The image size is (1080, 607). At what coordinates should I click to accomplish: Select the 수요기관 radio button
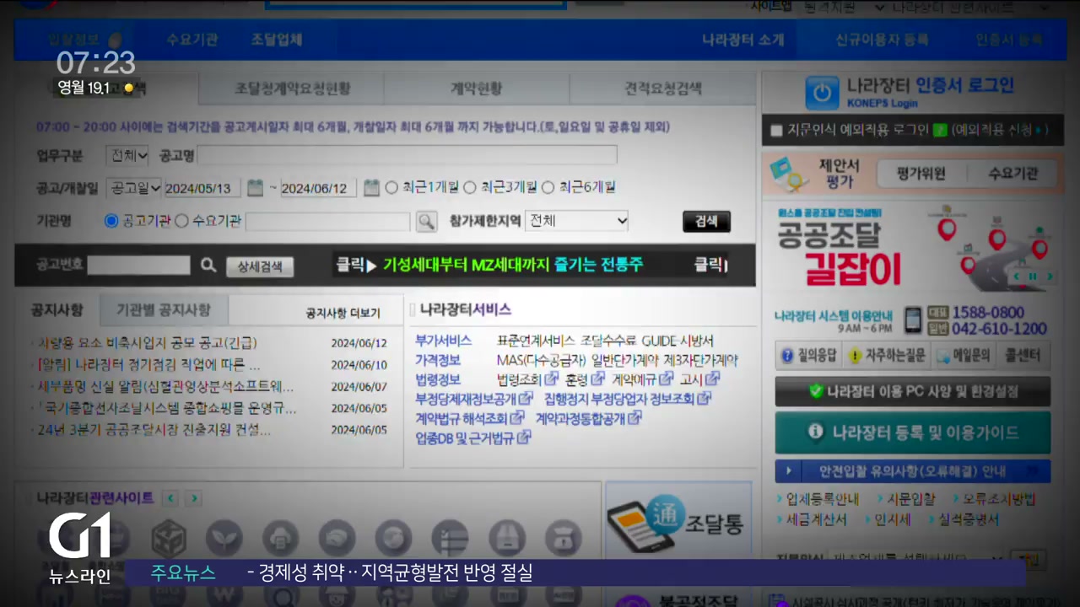click(181, 222)
